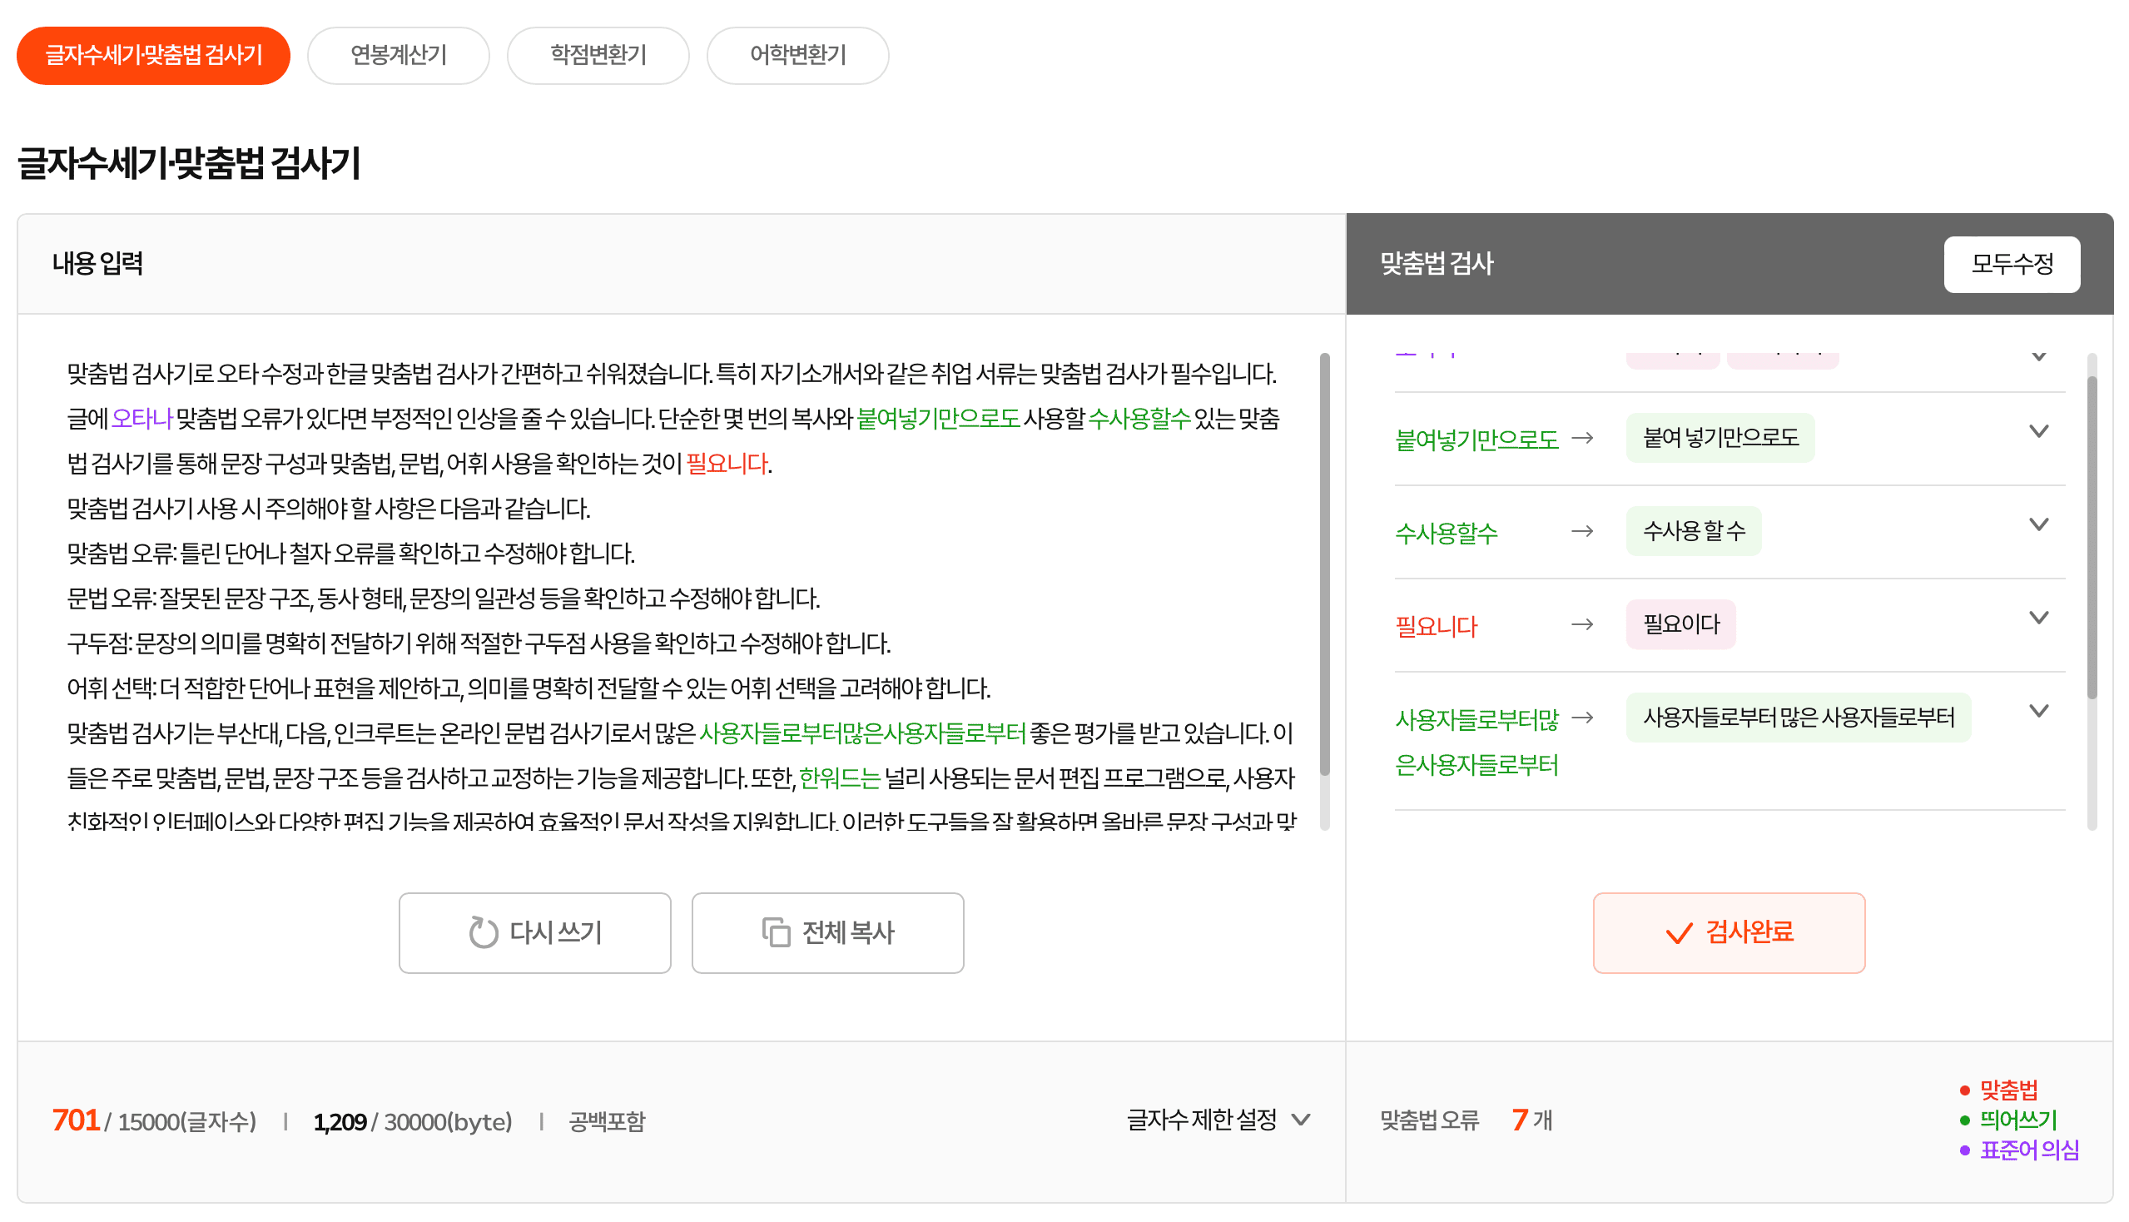Click the purple 표준어 의심 legend dot
The height and width of the screenshot is (1222, 2129).
pyautogui.click(x=1965, y=1149)
